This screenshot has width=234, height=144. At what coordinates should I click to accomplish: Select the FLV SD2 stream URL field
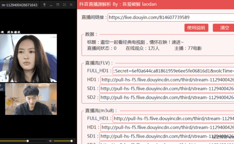click(167, 97)
